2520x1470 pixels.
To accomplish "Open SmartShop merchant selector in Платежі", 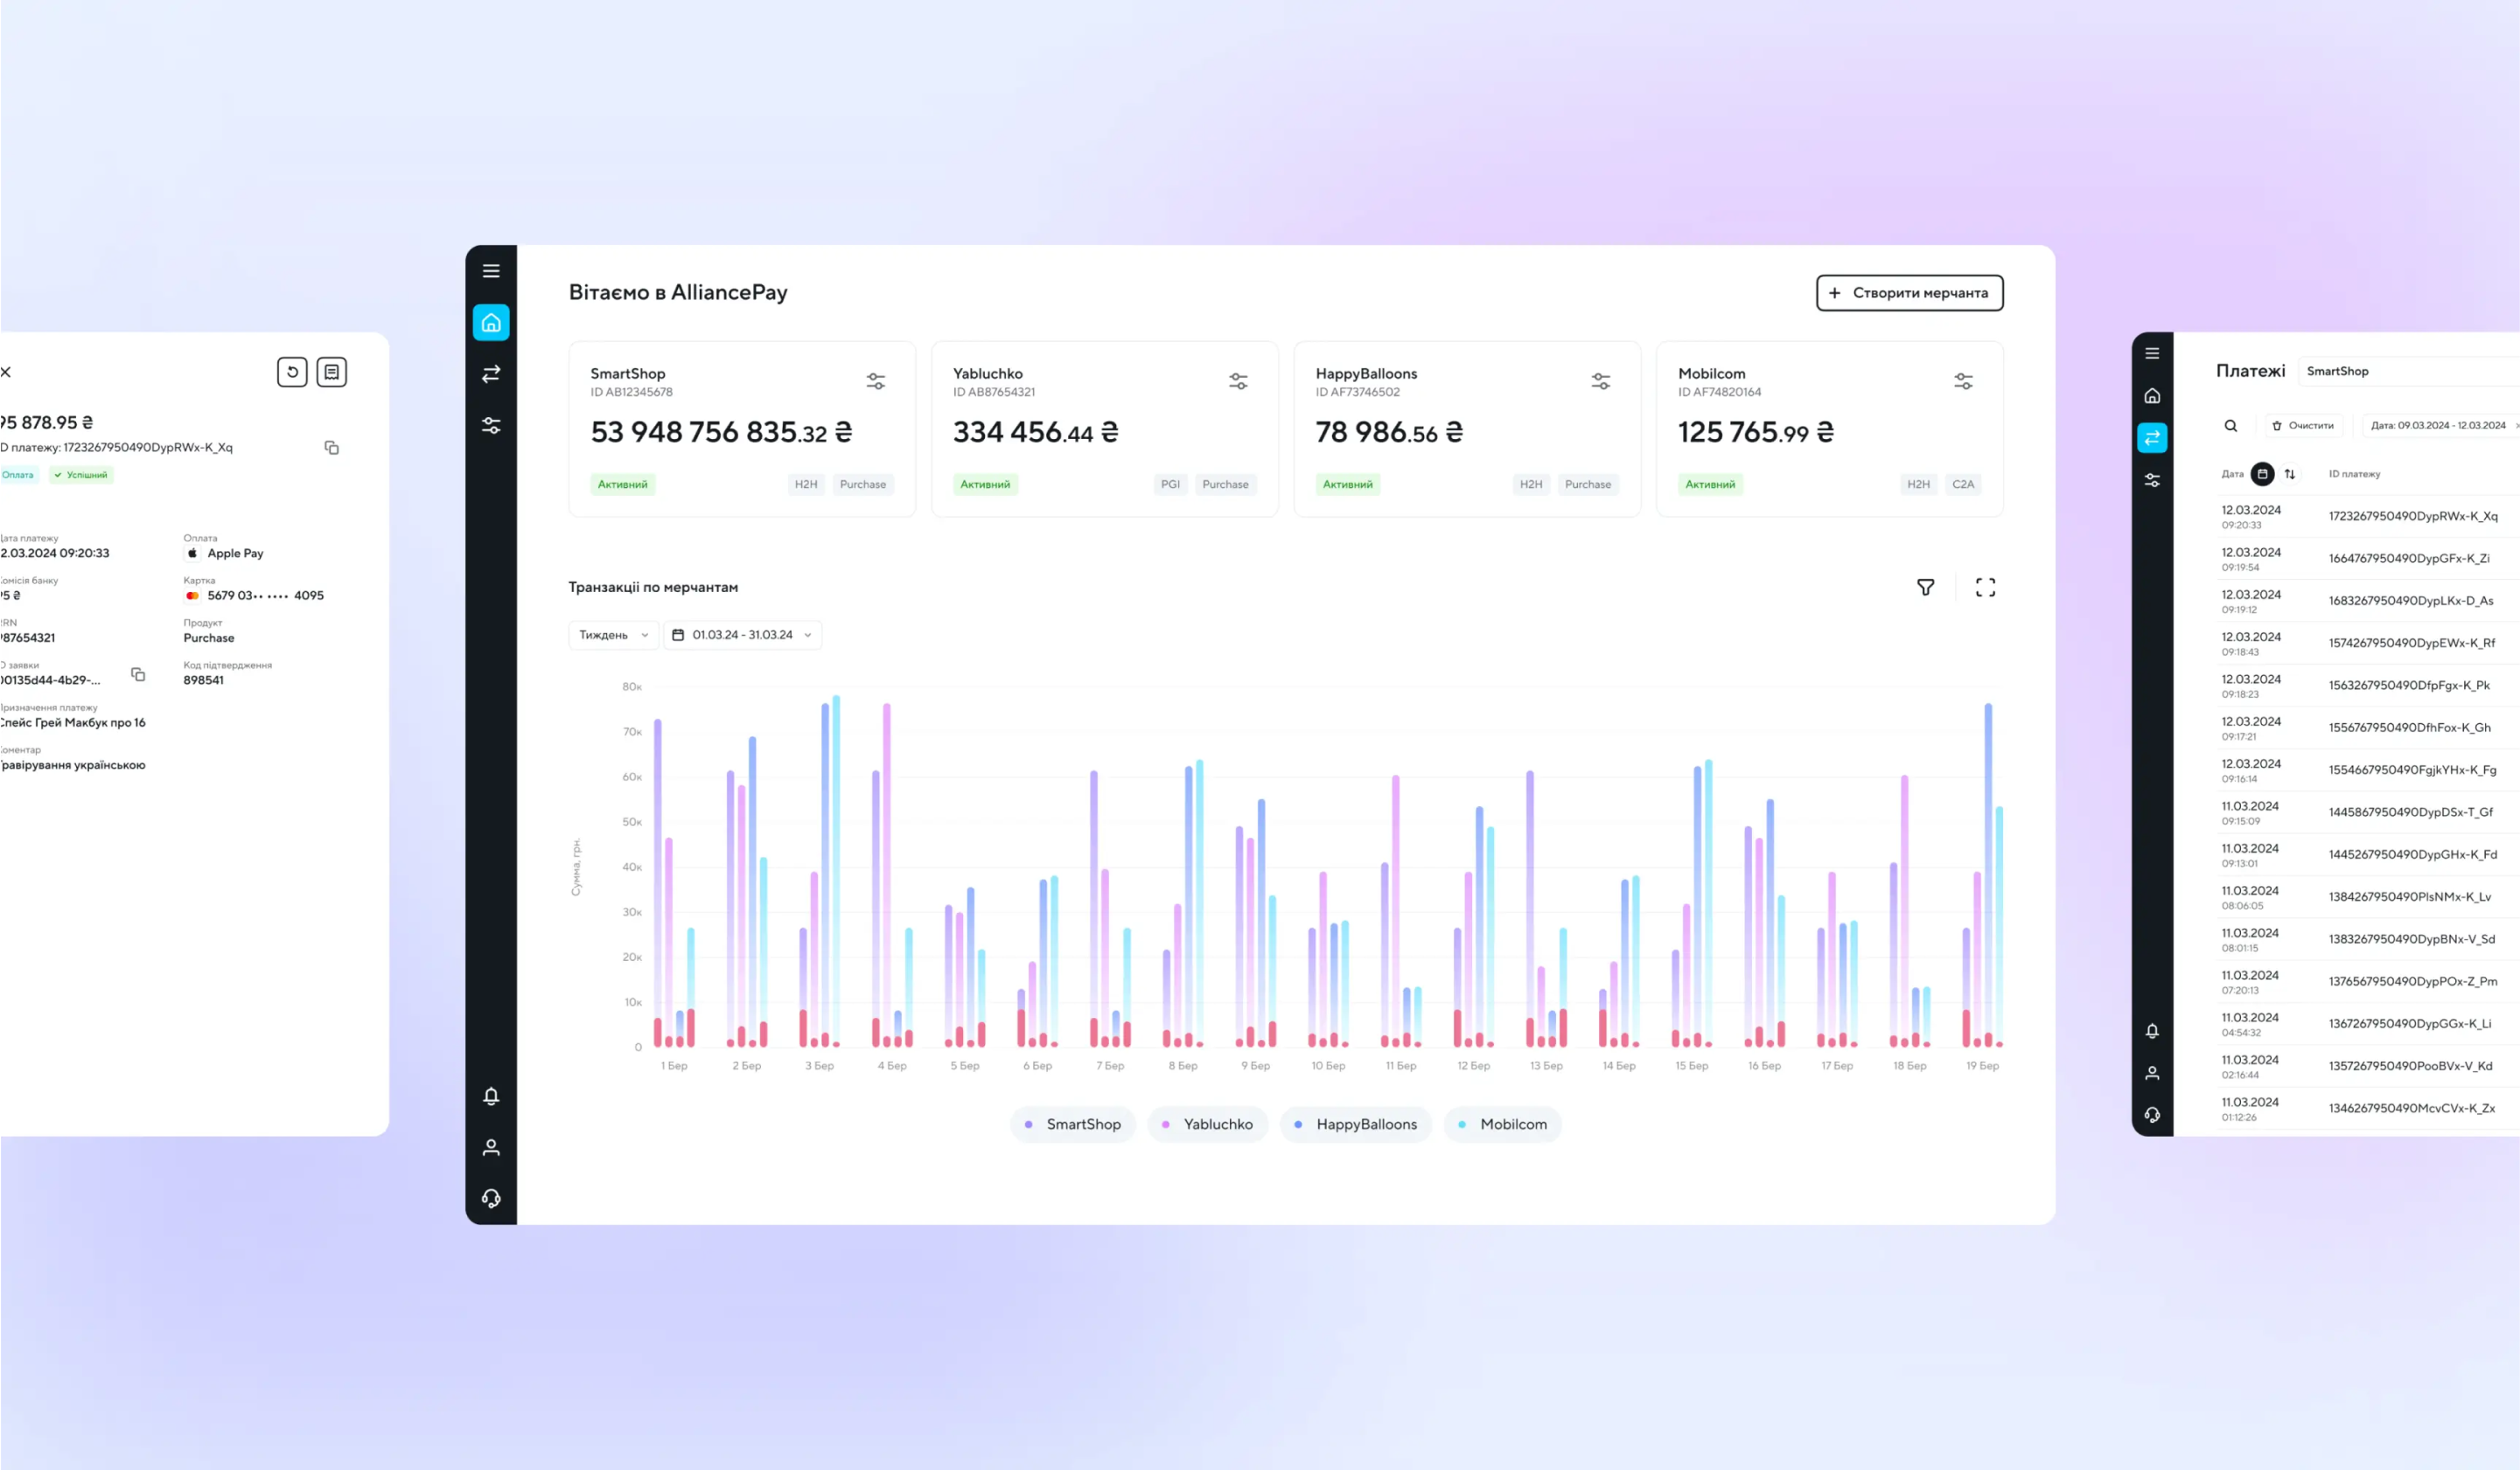I will point(2409,371).
